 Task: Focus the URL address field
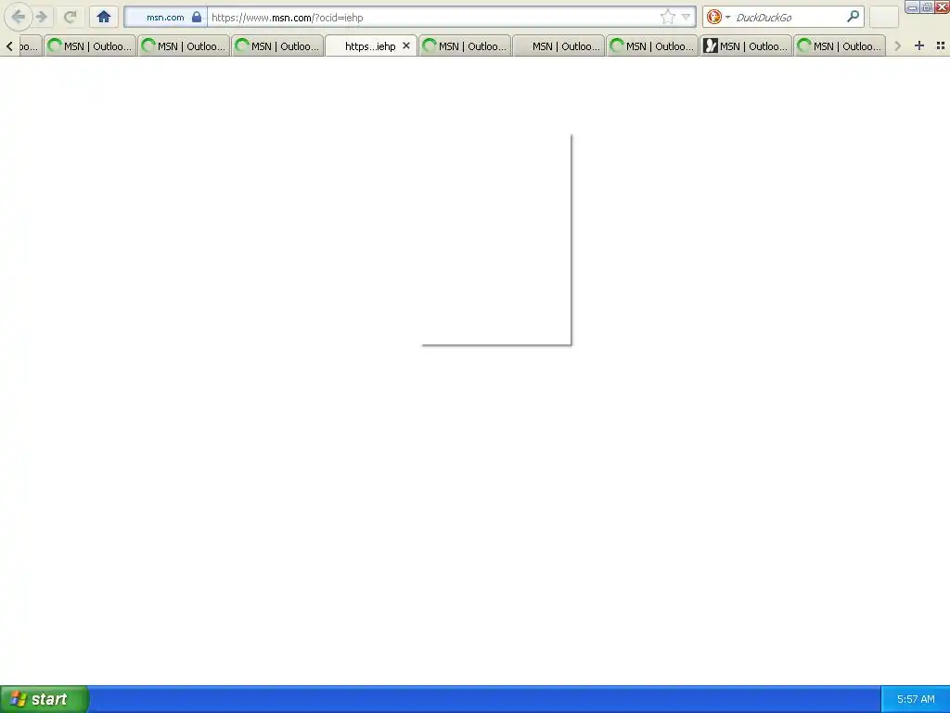(431, 17)
